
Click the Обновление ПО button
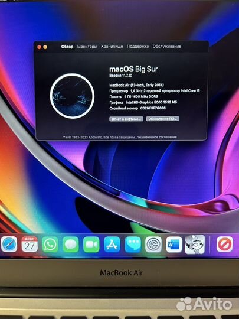click(163, 119)
